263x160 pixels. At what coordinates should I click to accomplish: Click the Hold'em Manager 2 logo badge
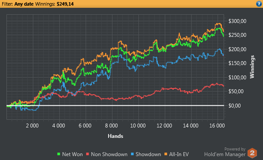click(252, 153)
